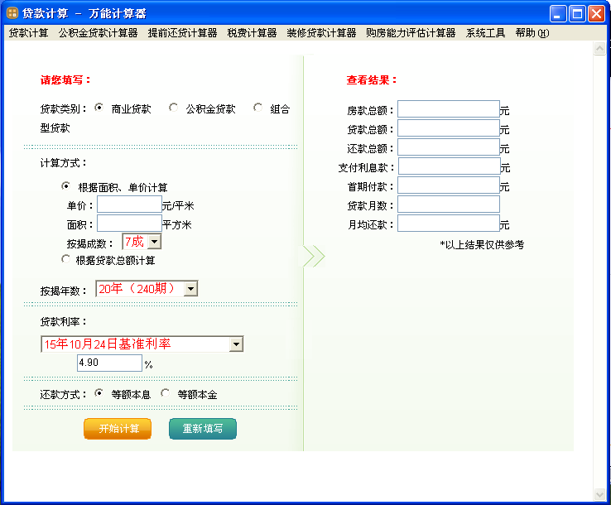Click the 4.90 interest rate field
The image size is (611, 505).
109,363
